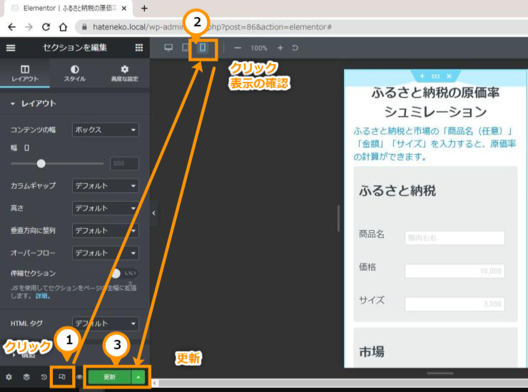The height and width of the screenshot is (392, 528).
Task: Open オーバーフロー dropdown
Action: click(106, 253)
